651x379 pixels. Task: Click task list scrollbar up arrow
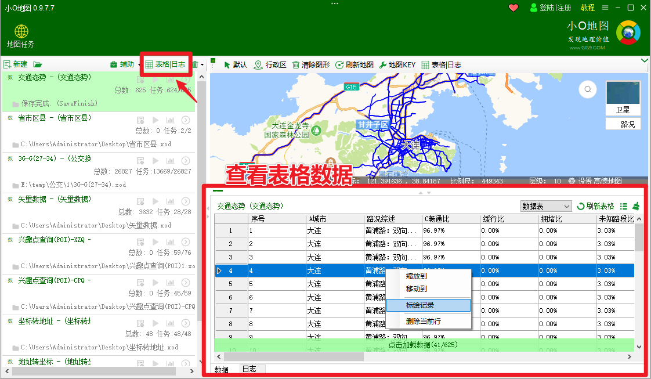click(x=201, y=77)
